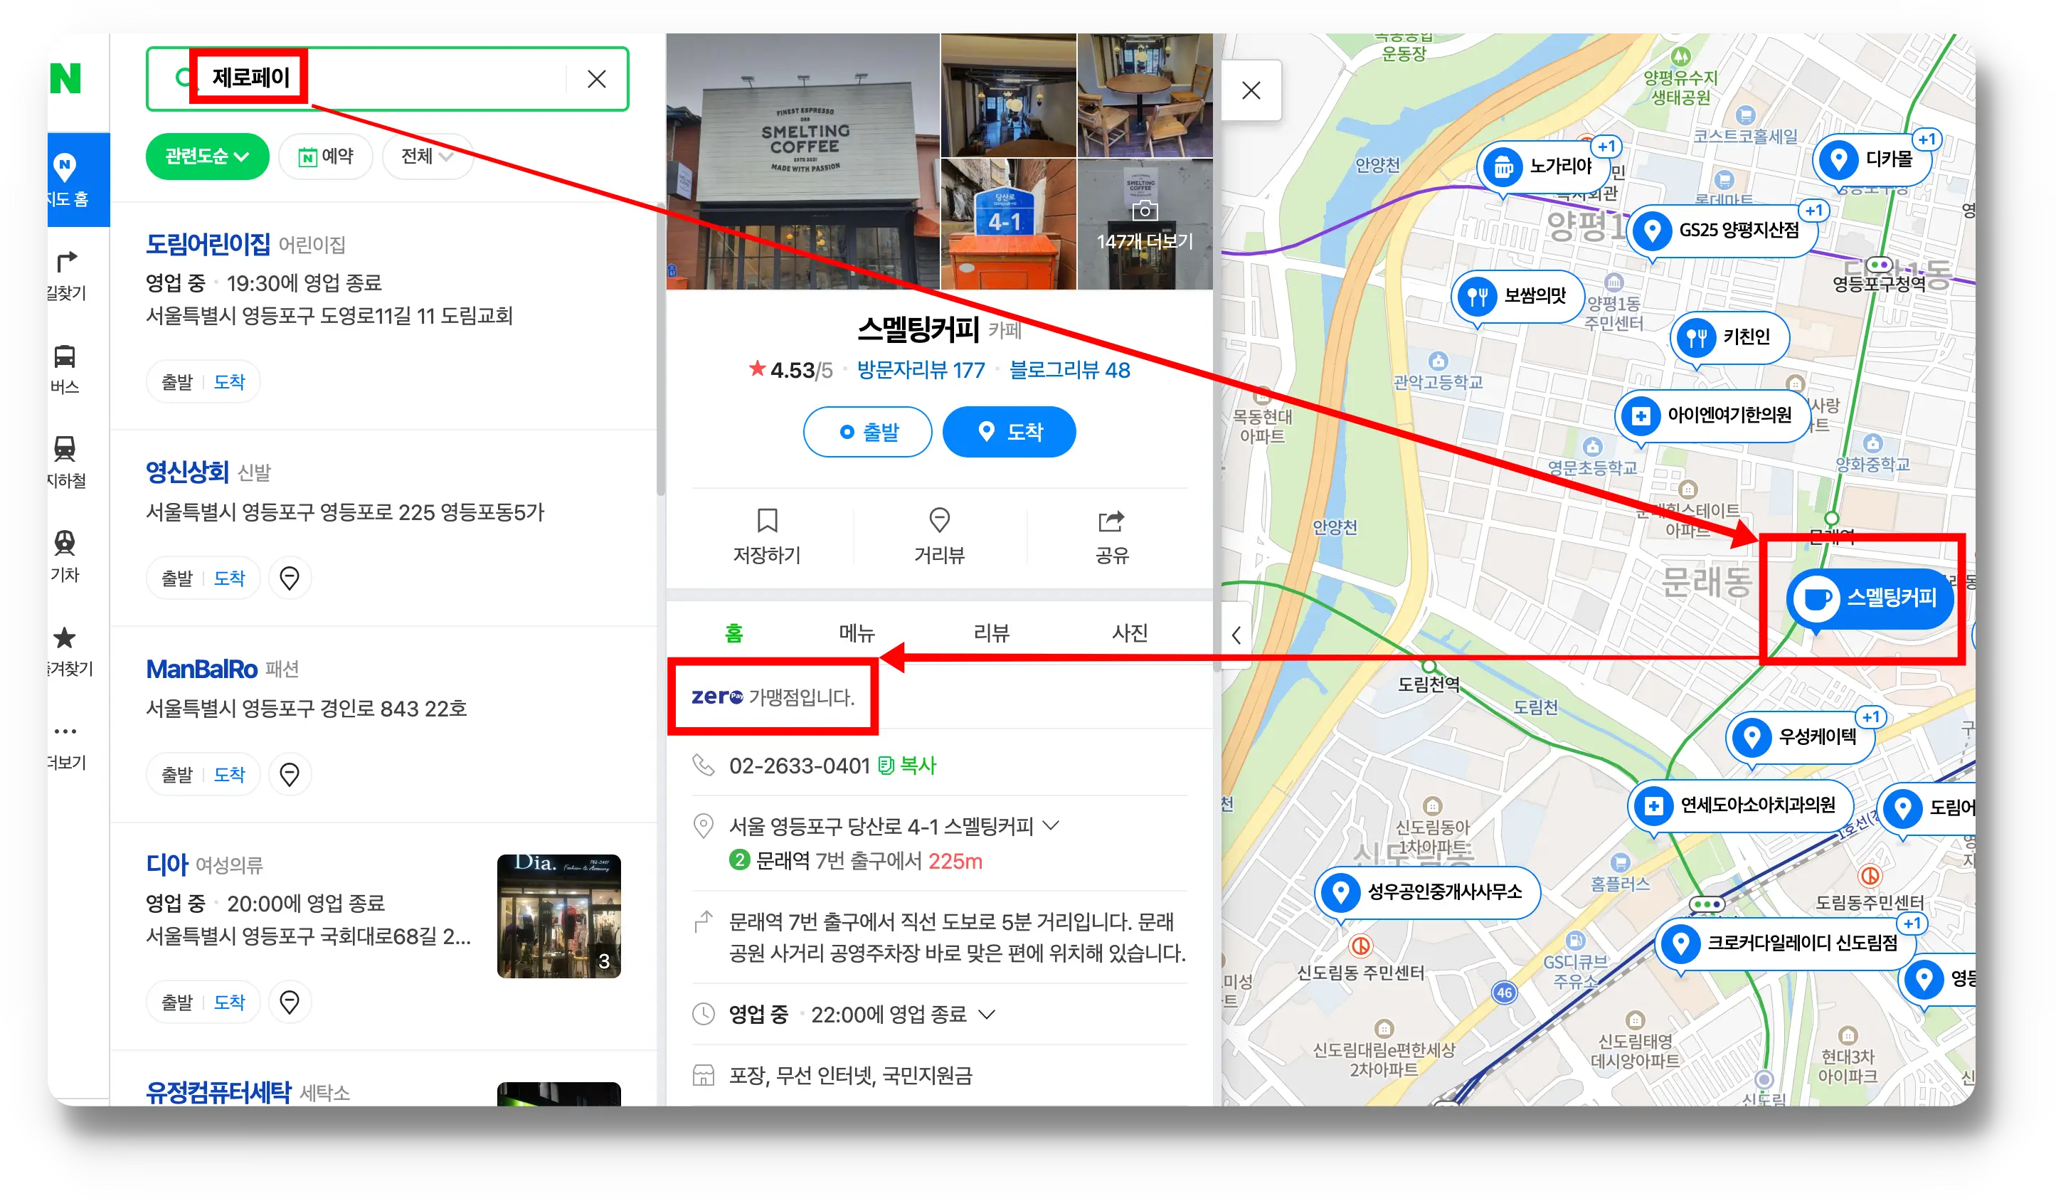Open 블로그리뷰 48 link
The image size is (2056, 1201).
coord(1069,371)
